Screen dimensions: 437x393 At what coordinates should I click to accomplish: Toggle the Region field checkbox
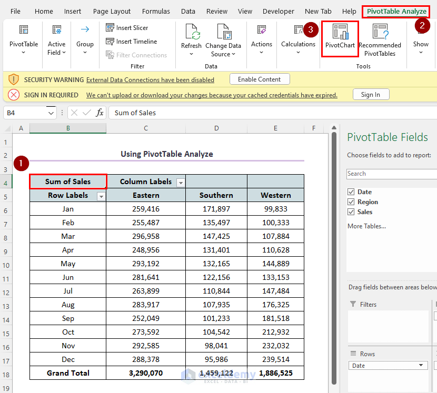351,202
